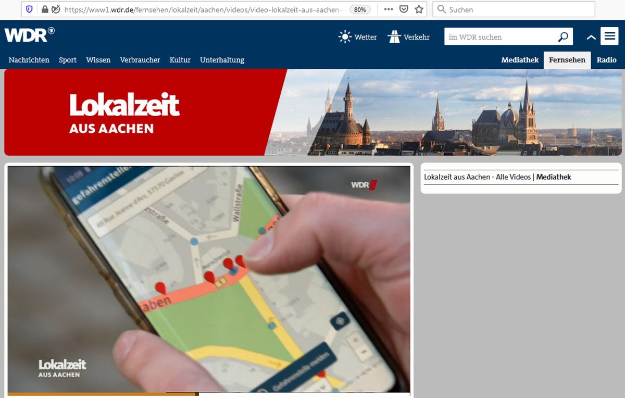Open the Unterhaltung section
Viewport: 625px width, 398px height.
(222, 60)
